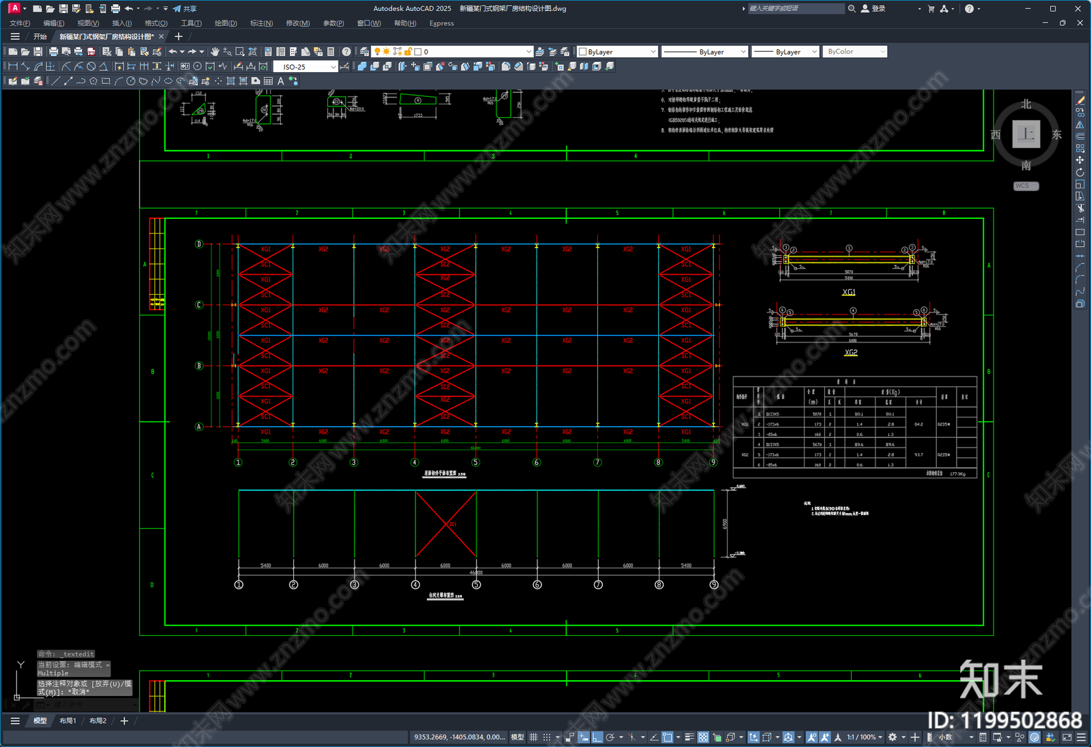This screenshot has width=1091, height=747.
Task: Click the Erase tool in right modify toolbar
Action: pos(1080,100)
